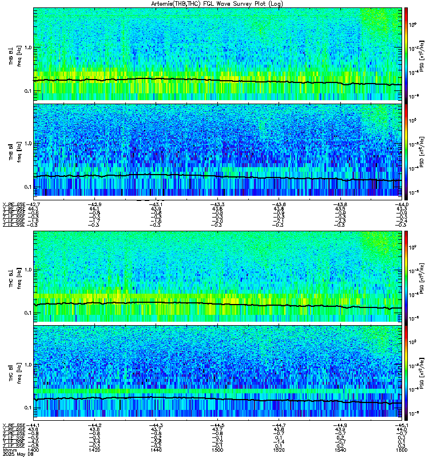Image resolution: width=429 pixels, height=458 pixels.
Task: Click the THB X_RE_GSE value '-43.3'
Action: click(x=218, y=204)
